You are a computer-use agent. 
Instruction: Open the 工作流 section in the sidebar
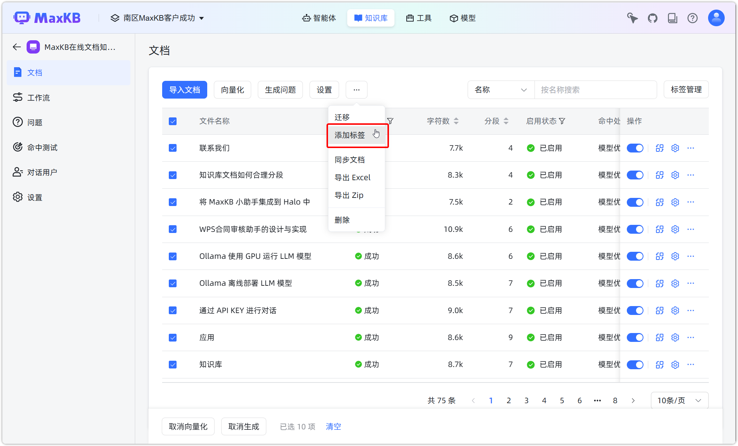click(38, 97)
